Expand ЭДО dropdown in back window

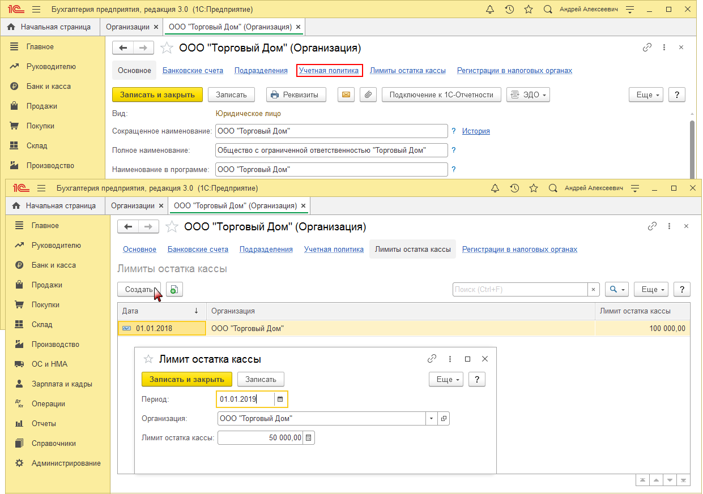528,94
